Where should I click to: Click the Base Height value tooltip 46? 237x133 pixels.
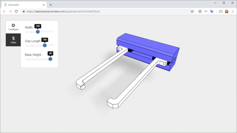[x=50, y=53]
